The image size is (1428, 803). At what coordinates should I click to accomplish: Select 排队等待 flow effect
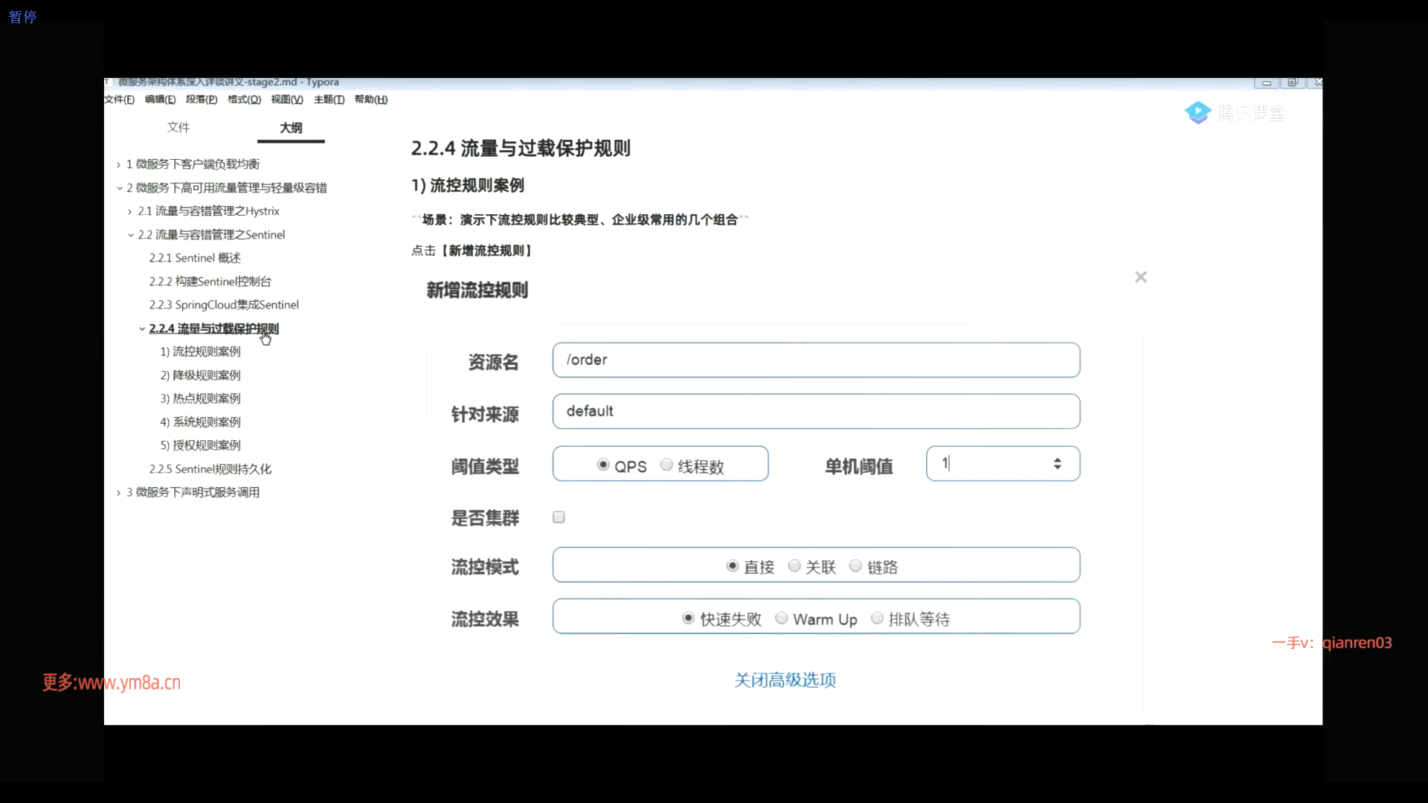tap(877, 619)
